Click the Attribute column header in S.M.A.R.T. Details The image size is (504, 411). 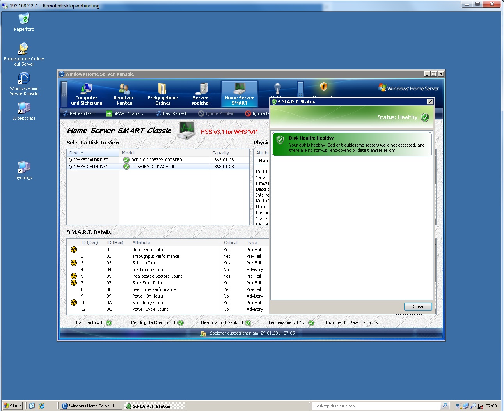coord(175,243)
